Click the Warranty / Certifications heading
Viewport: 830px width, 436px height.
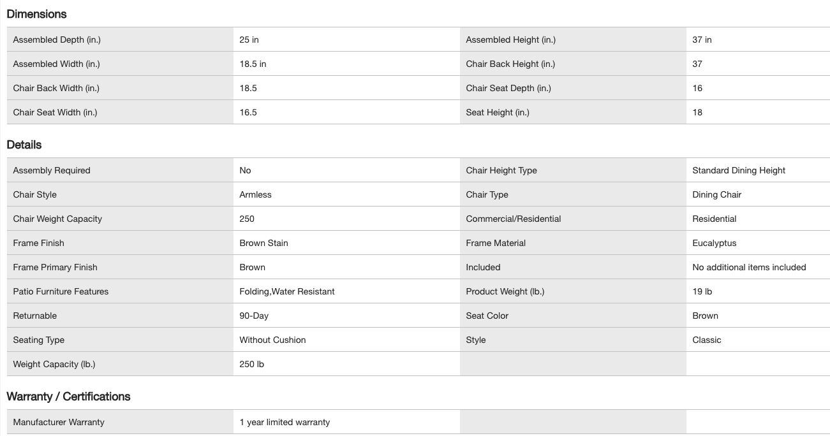click(x=68, y=396)
